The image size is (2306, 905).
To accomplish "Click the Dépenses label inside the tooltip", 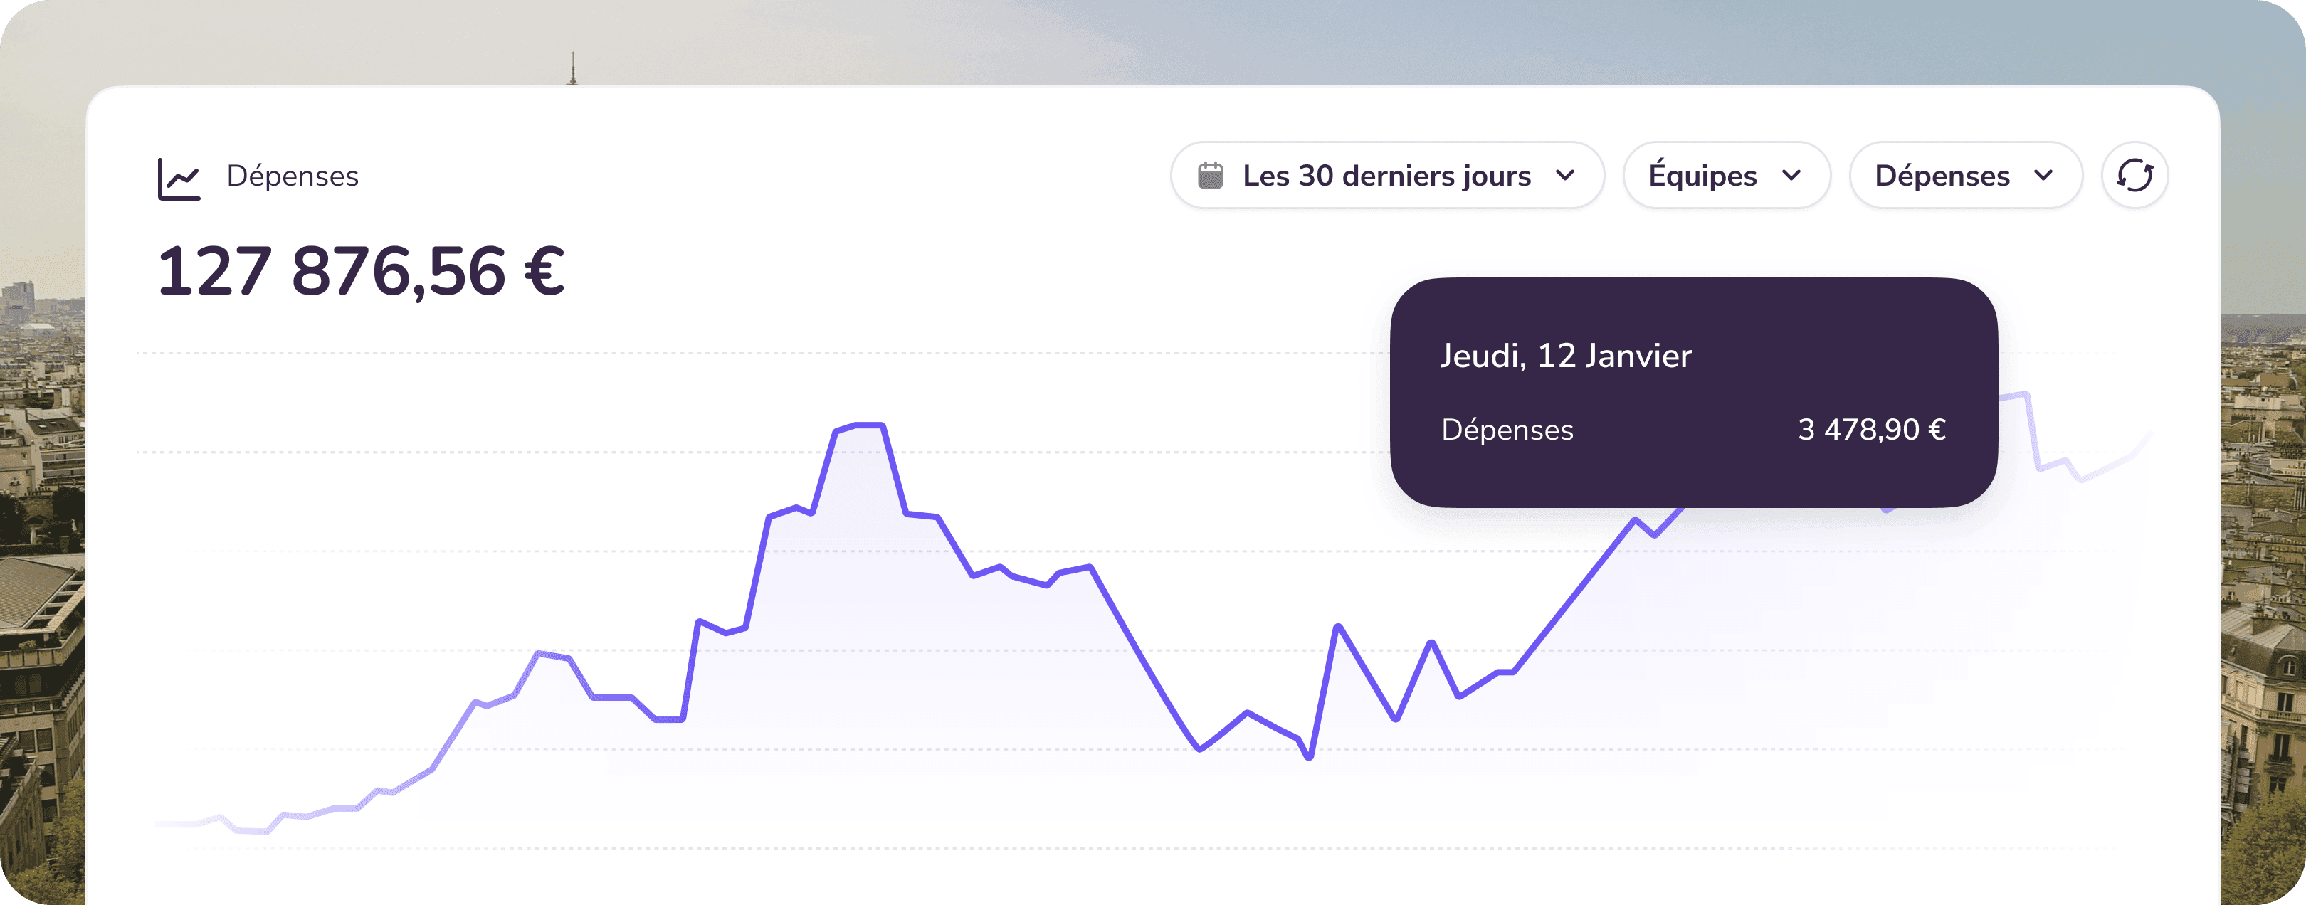I will (x=1507, y=430).
